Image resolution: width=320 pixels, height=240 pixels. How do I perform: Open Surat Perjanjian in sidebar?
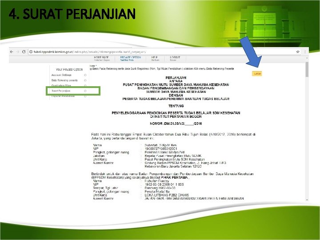[61, 91]
